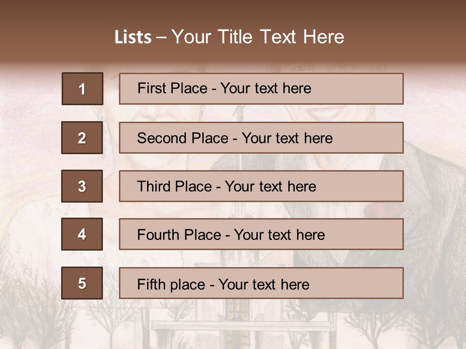Viewport: 466px width, 349px height.
Task: Click the Fifth place text box
Action: point(261,284)
